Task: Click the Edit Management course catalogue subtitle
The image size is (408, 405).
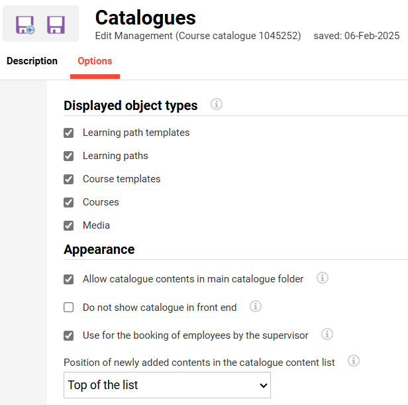Action: click(197, 36)
